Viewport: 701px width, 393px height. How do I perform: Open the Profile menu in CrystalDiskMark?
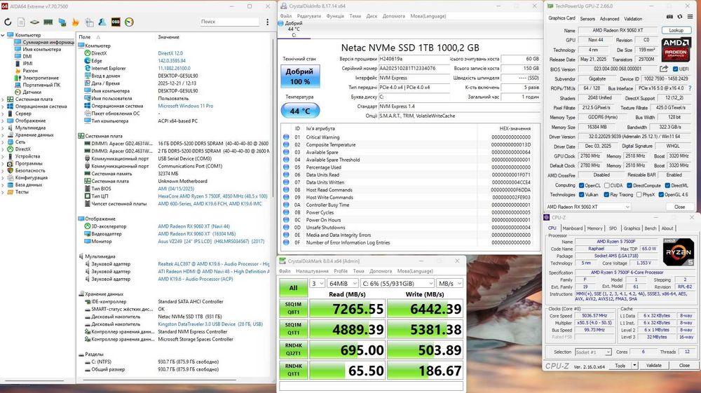pyautogui.click(x=340, y=271)
